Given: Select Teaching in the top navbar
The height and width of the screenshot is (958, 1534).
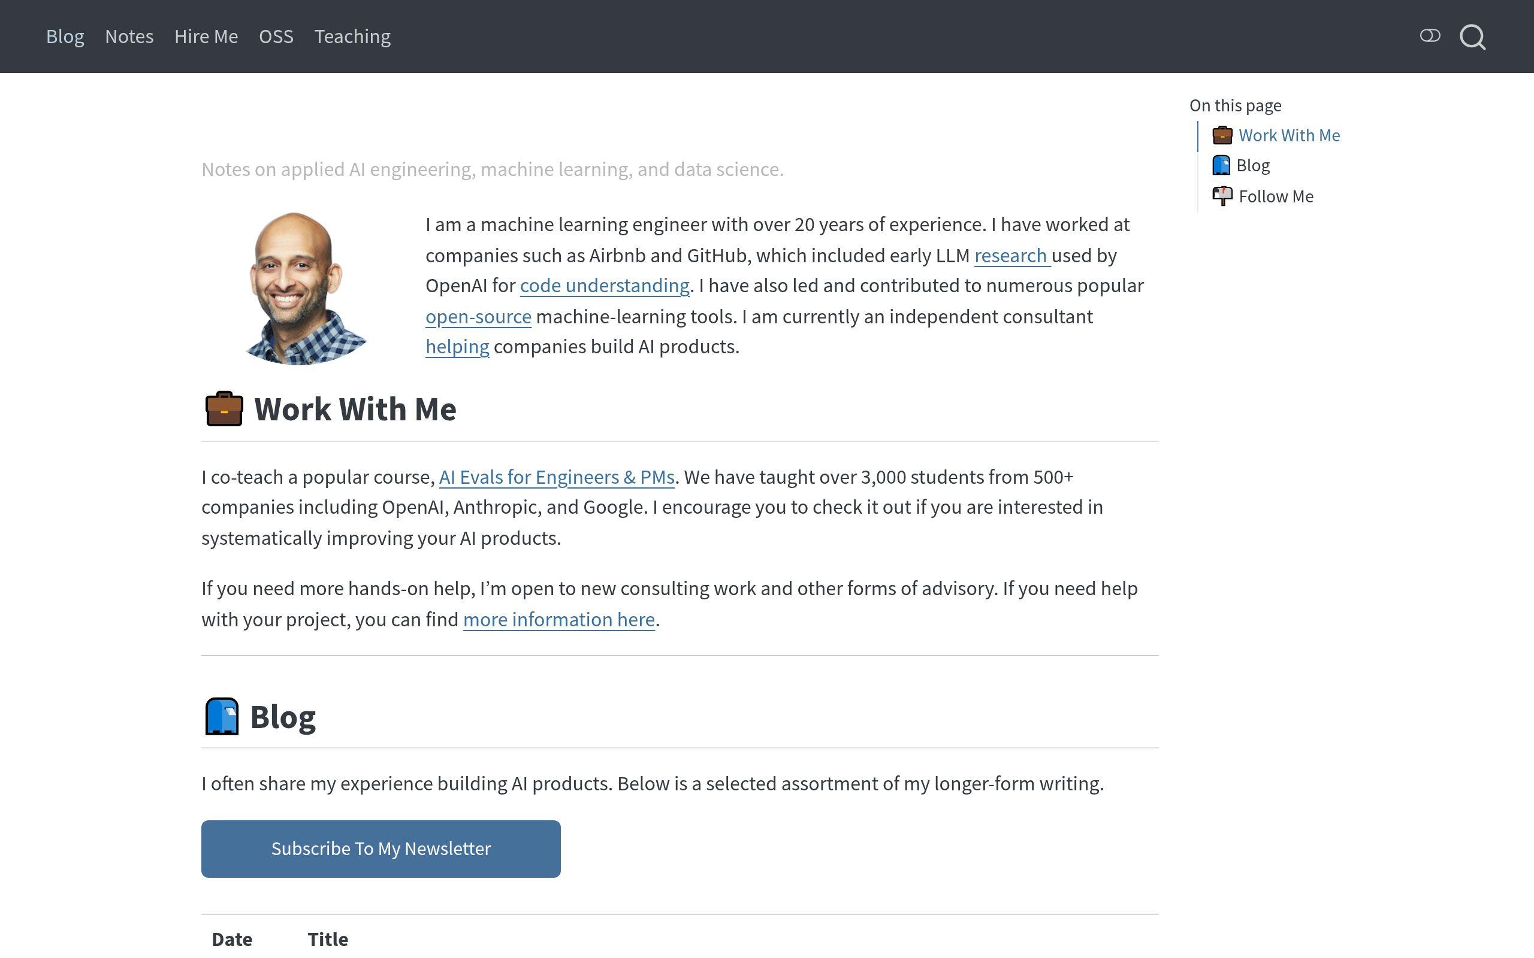Looking at the screenshot, I should tap(352, 37).
